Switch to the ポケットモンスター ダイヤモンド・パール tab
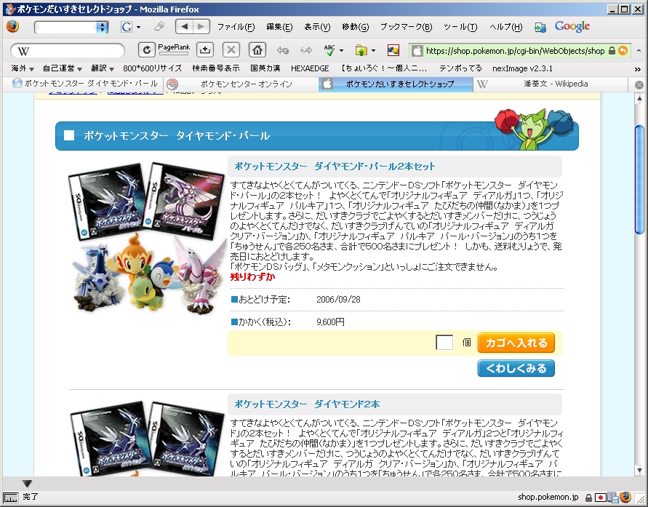Screen dimensions: 648x507 [x=84, y=84]
